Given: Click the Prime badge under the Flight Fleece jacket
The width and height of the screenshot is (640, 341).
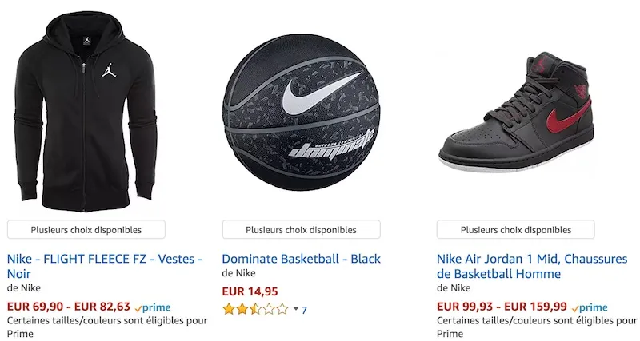Looking at the screenshot, I should 153,307.
